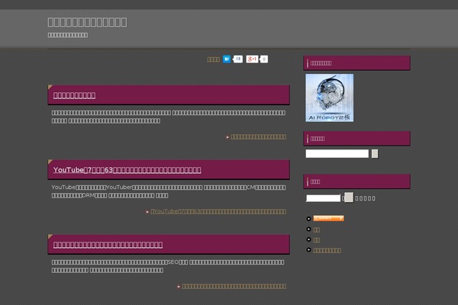
Task: Open the Hatena bookmark count showing 18
Action: coord(238,59)
